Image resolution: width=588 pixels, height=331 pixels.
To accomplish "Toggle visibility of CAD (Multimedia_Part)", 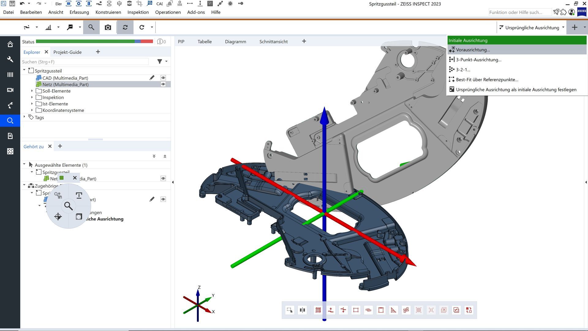I will [163, 78].
